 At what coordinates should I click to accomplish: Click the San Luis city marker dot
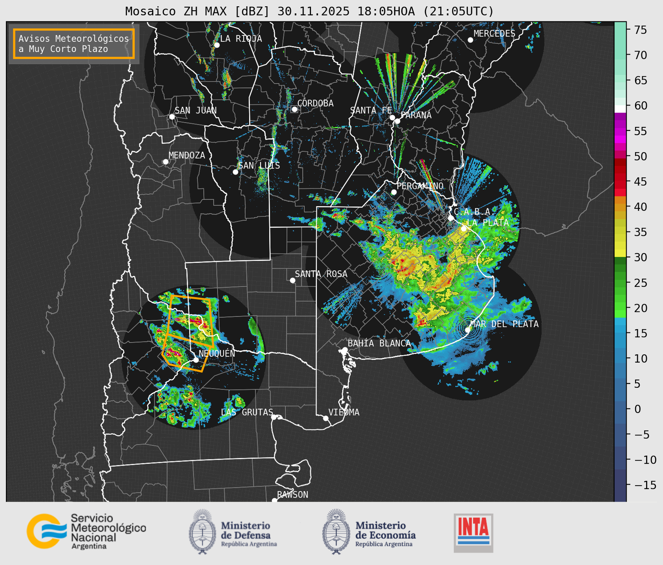[235, 172]
